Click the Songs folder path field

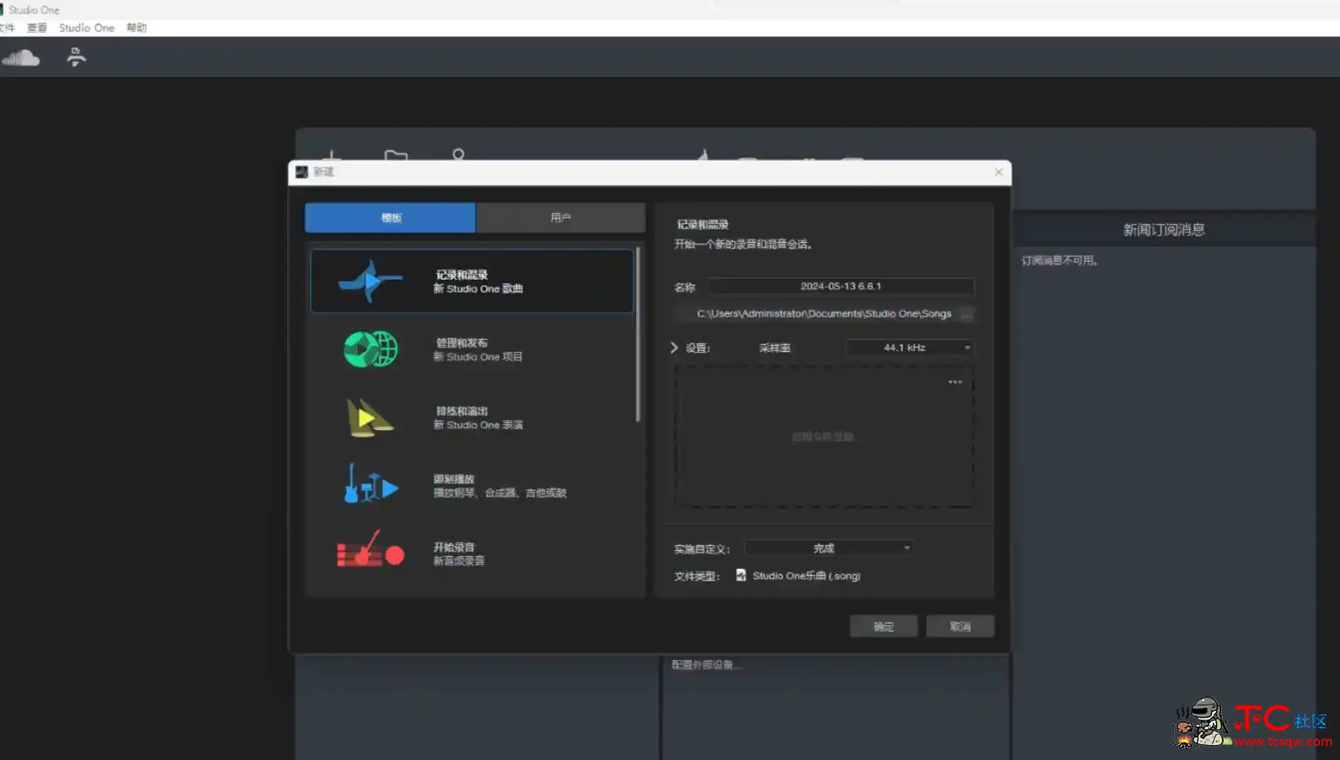coord(817,314)
